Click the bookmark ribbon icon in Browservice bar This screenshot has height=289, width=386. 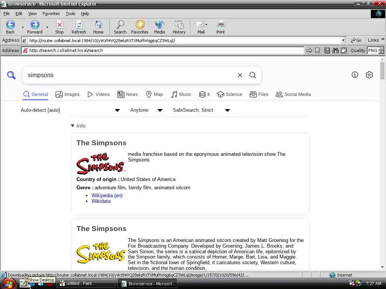click(317, 50)
